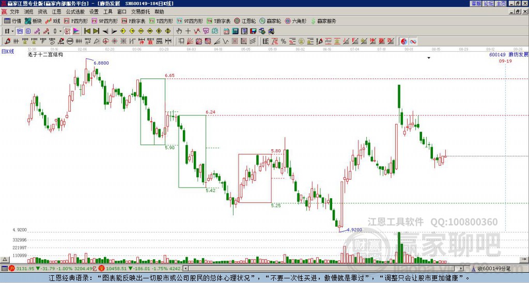The width and height of the screenshot is (529, 283).
Task: Click the 4.9200 low price label on chart
Action: click(x=354, y=230)
